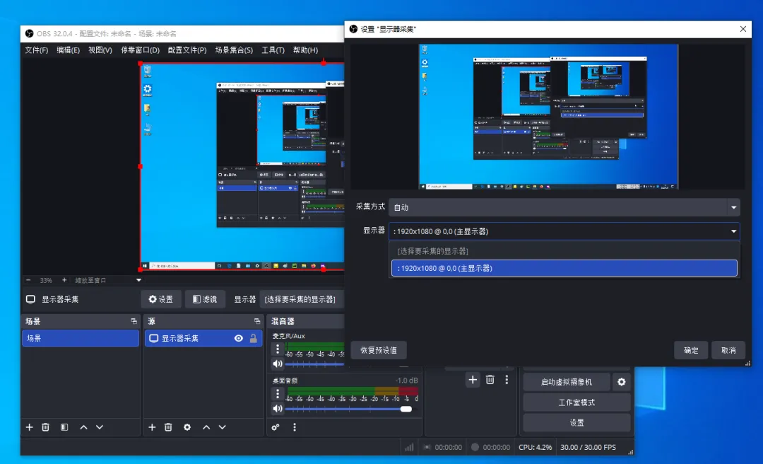The height and width of the screenshot is (464, 763).
Task: Click 工作室模式 button
Action: (x=576, y=402)
